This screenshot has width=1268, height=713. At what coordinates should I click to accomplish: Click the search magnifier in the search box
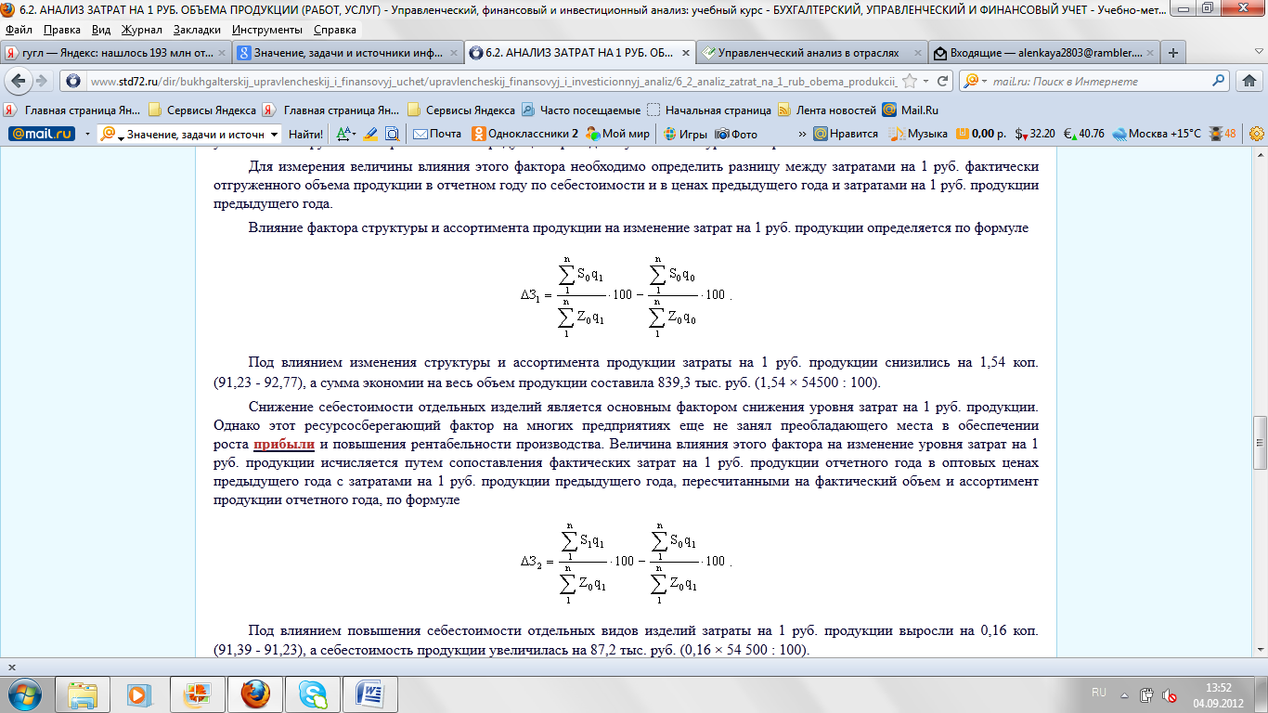tap(1219, 81)
